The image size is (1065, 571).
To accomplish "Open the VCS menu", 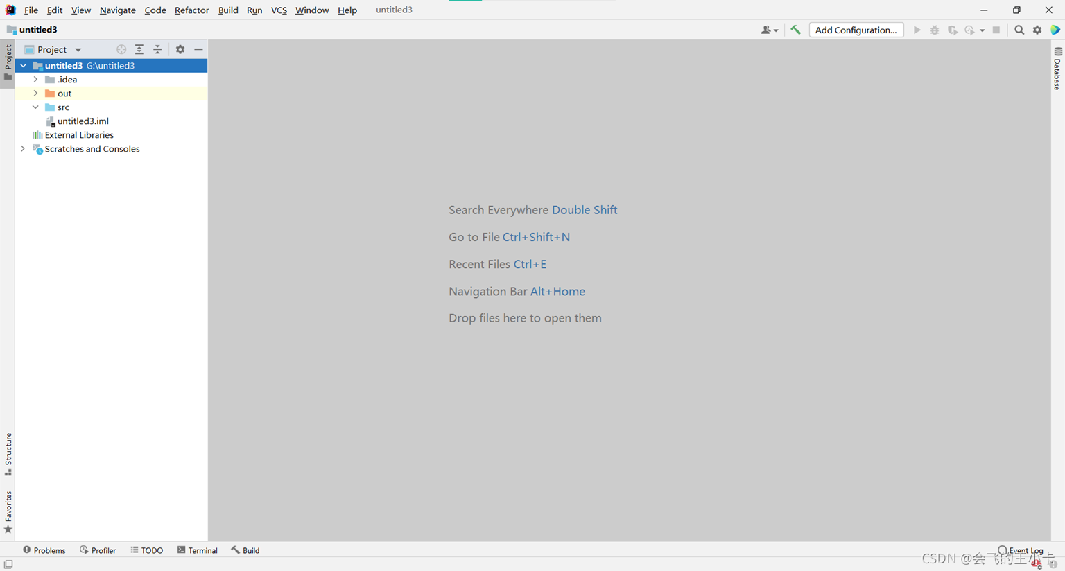I will coord(279,10).
